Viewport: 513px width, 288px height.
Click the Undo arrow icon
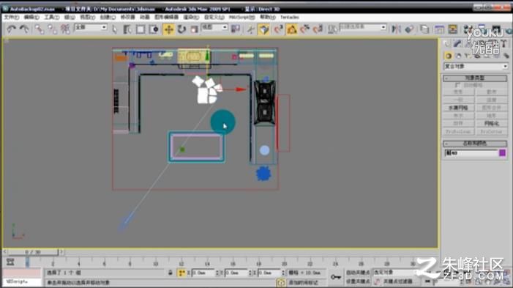(12, 29)
